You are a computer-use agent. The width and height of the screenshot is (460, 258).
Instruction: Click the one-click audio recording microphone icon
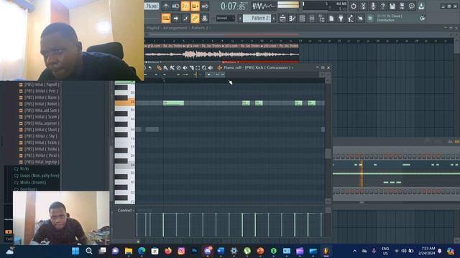point(373,6)
